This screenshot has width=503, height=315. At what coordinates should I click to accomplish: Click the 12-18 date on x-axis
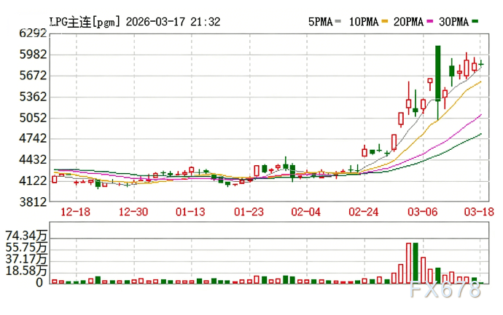pyautogui.click(x=77, y=211)
